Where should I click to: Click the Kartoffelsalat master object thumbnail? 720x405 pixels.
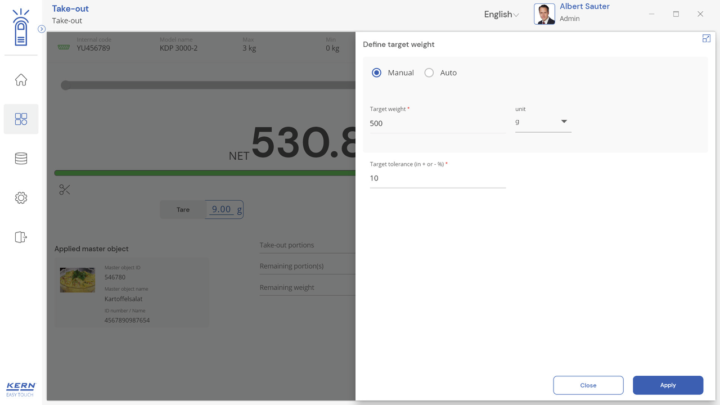(78, 280)
